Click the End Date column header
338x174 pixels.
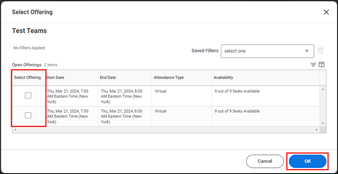108,77
